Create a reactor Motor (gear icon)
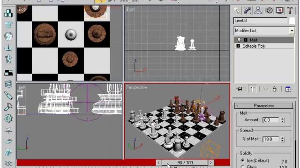Viewport: 300px width, 168px height. click(x=8, y=119)
